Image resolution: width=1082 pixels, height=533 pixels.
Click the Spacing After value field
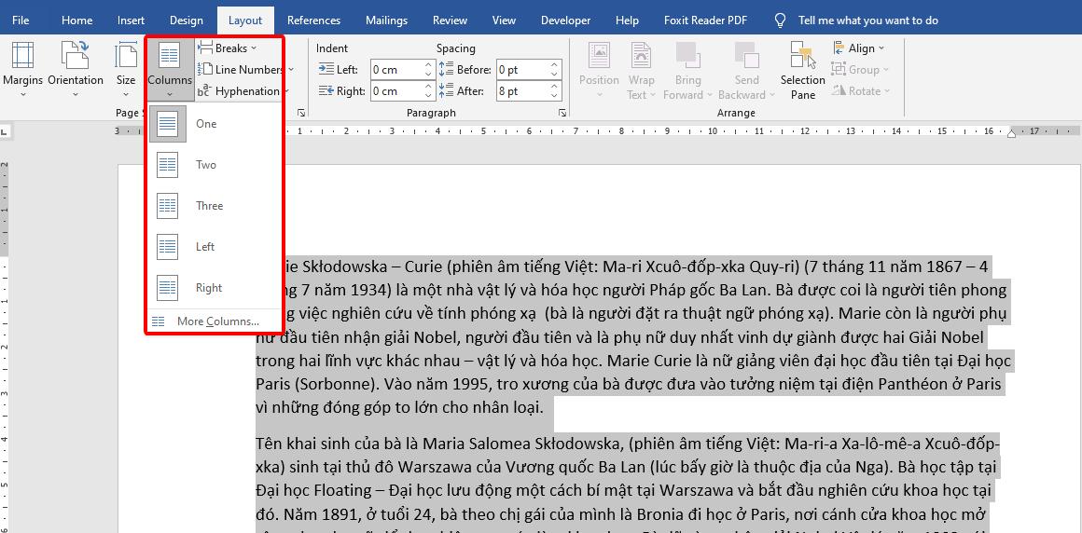[x=522, y=91]
